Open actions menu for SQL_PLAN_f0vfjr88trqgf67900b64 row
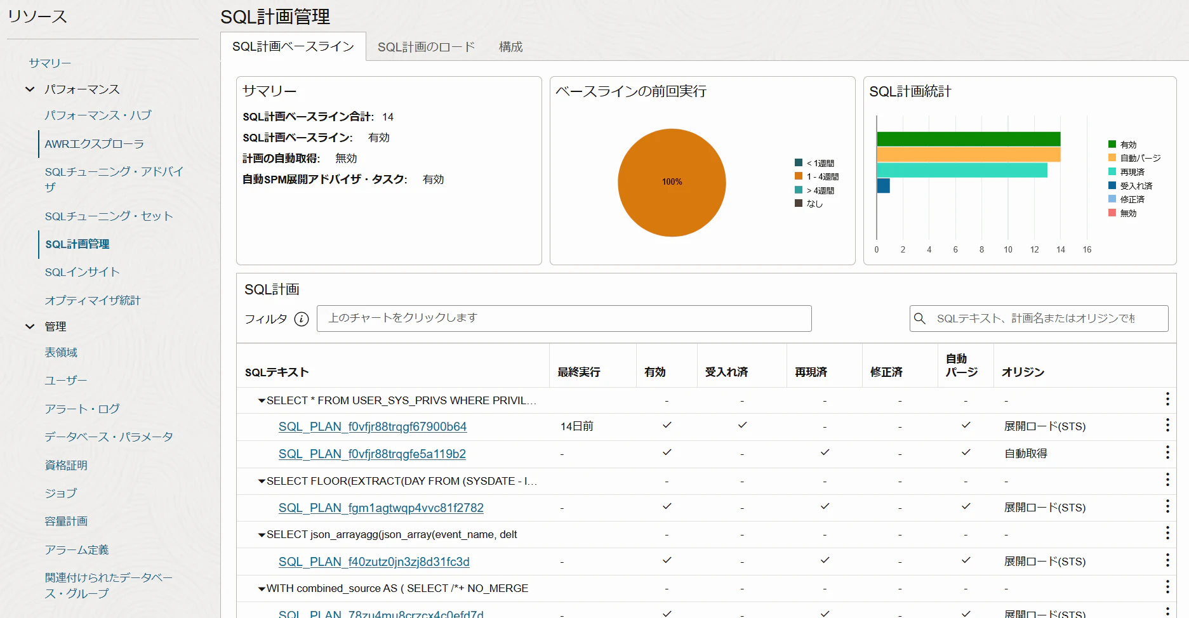The image size is (1189, 618). (1167, 426)
